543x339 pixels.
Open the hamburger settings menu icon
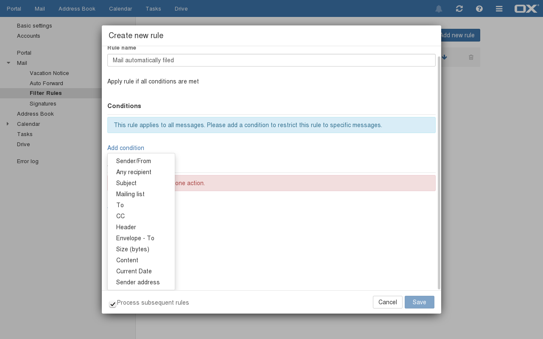499,9
